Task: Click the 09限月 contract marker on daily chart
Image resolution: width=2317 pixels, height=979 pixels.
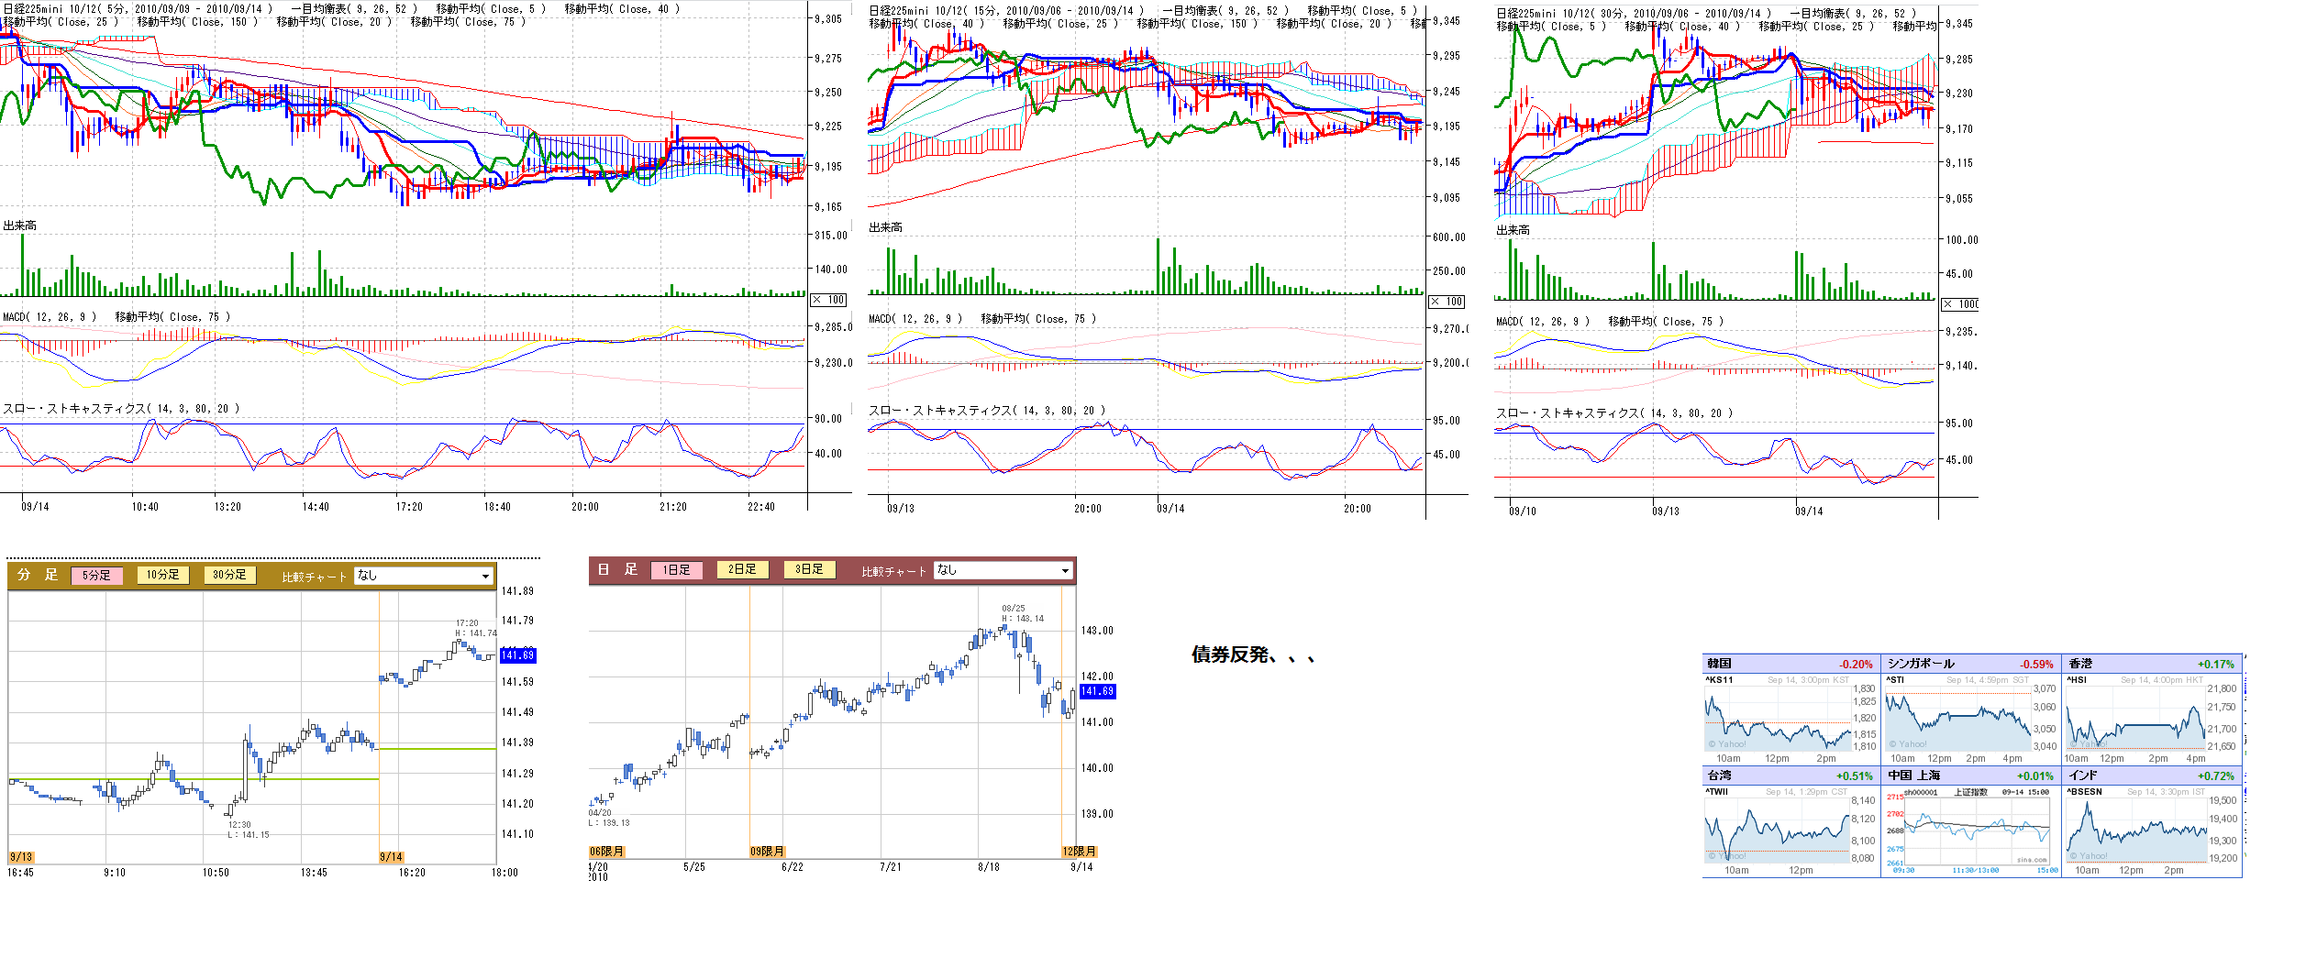Action: [x=767, y=852]
